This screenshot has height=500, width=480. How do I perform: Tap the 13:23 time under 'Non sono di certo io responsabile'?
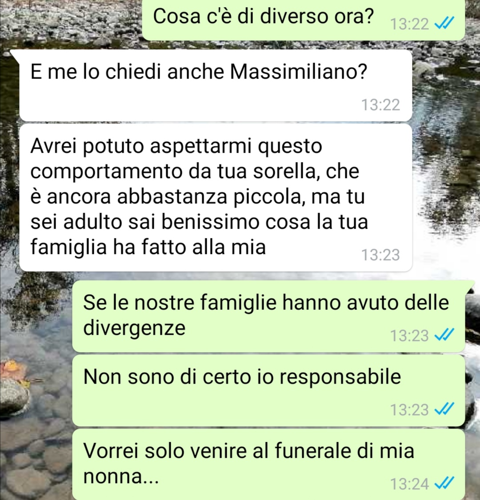tap(409, 409)
